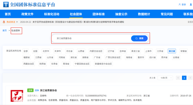Click the 搜索 button
This screenshot has height=105, width=193.
[139, 38]
